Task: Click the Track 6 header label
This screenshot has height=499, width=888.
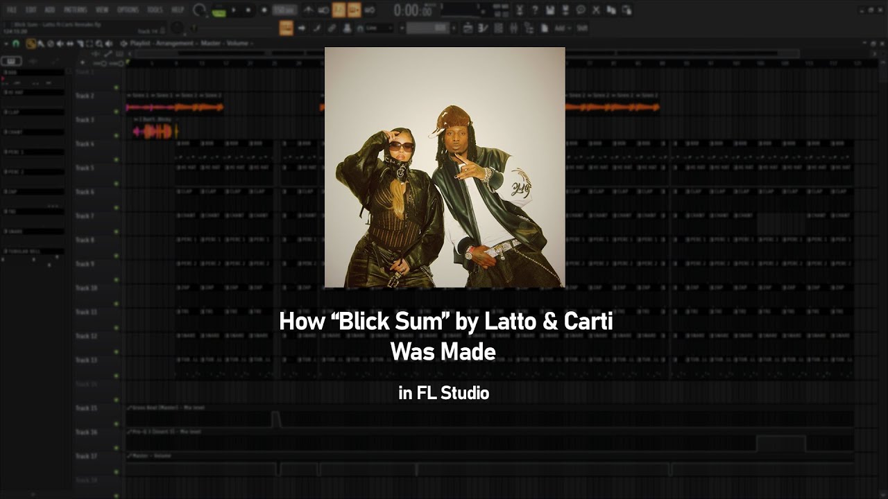Action: coord(85,192)
